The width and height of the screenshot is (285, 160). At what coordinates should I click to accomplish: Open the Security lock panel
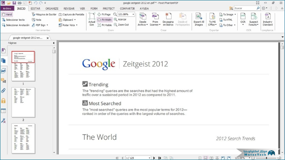pos(3,101)
